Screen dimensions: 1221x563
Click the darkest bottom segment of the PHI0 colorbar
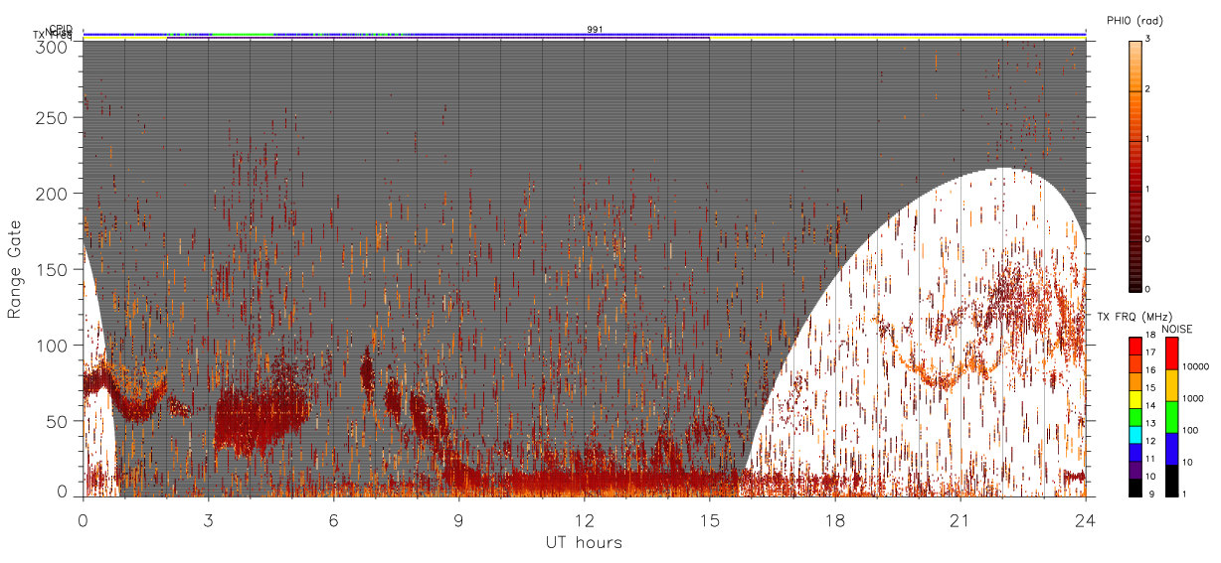coord(1134,264)
